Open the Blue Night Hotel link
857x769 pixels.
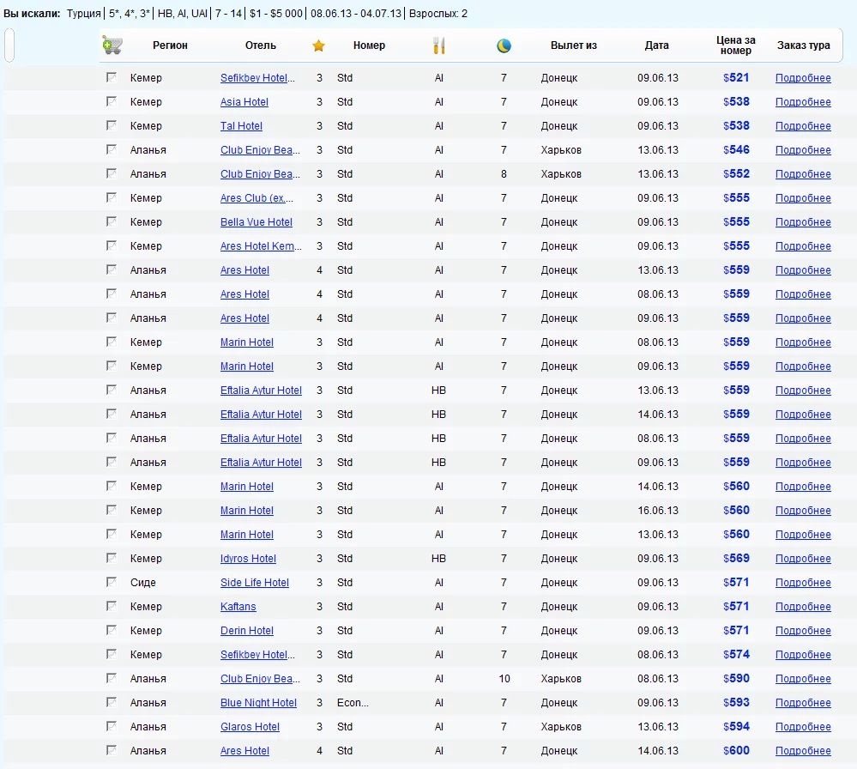click(258, 703)
